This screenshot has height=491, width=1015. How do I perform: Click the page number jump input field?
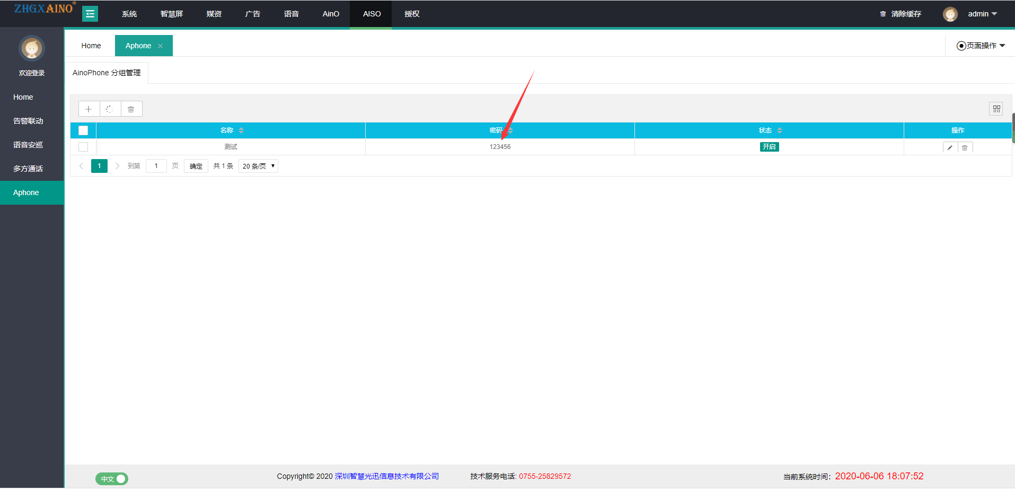point(156,166)
